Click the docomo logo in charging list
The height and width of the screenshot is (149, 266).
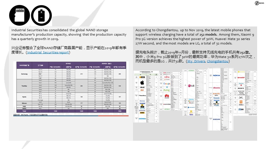216,88
